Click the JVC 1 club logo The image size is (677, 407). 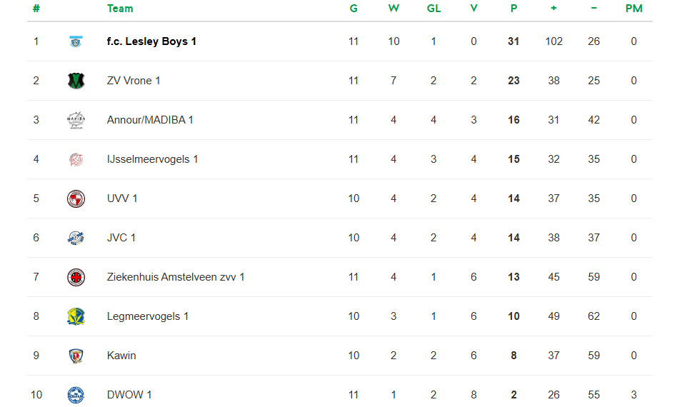(76, 238)
